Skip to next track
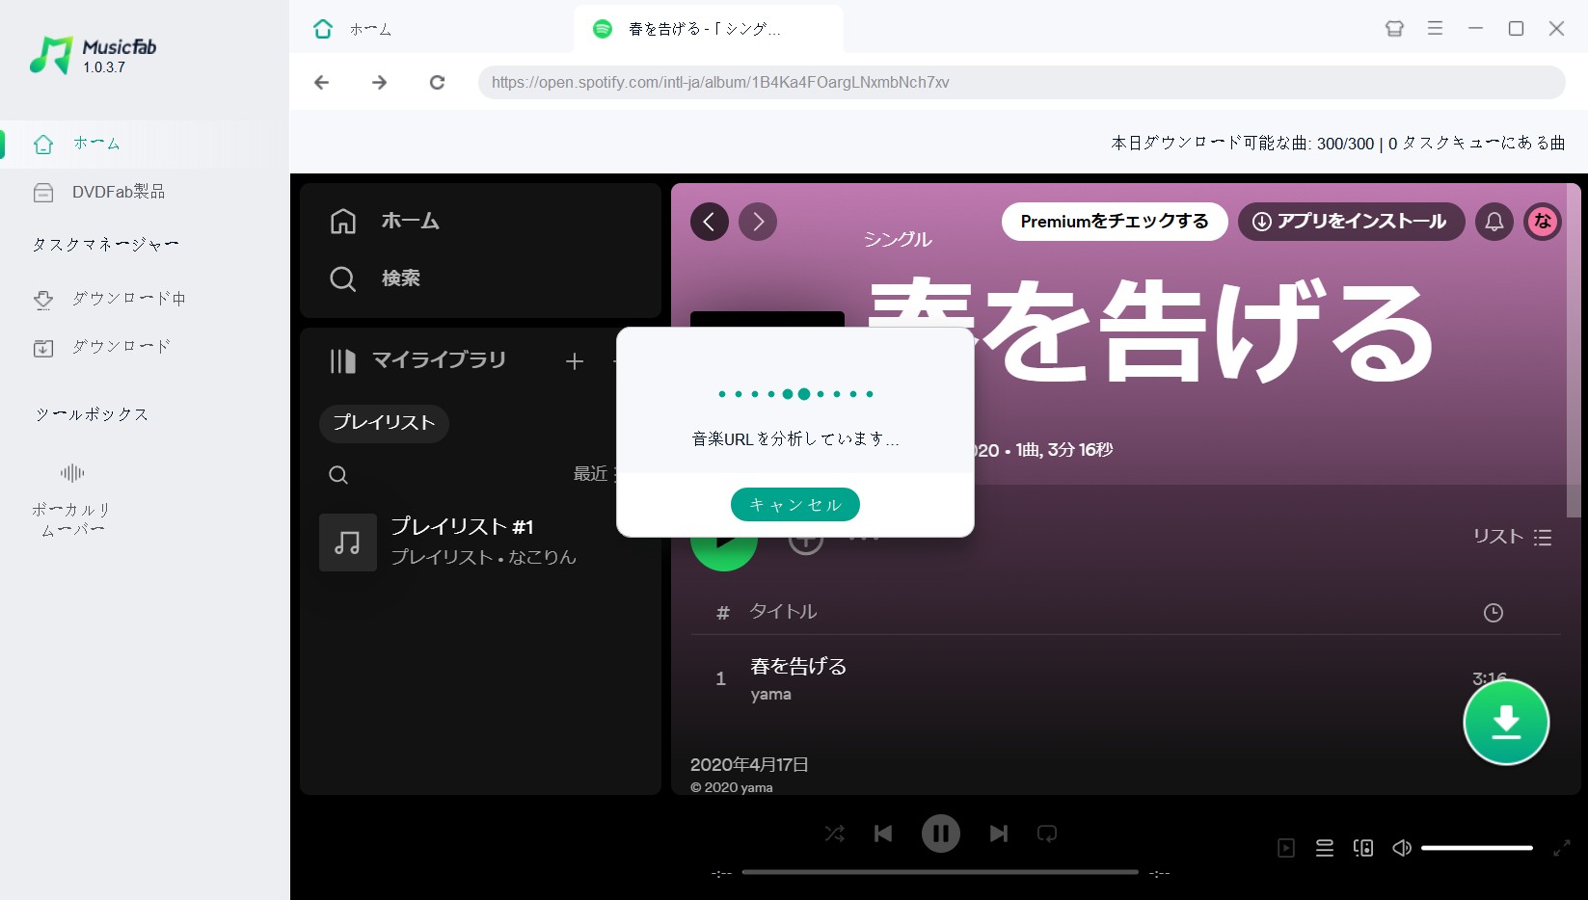1588x900 pixels. (x=999, y=834)
